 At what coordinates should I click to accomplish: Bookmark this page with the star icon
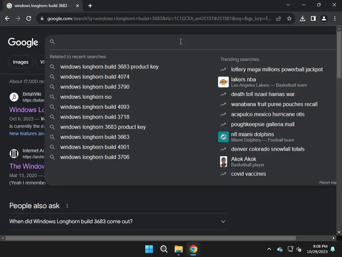289,19
